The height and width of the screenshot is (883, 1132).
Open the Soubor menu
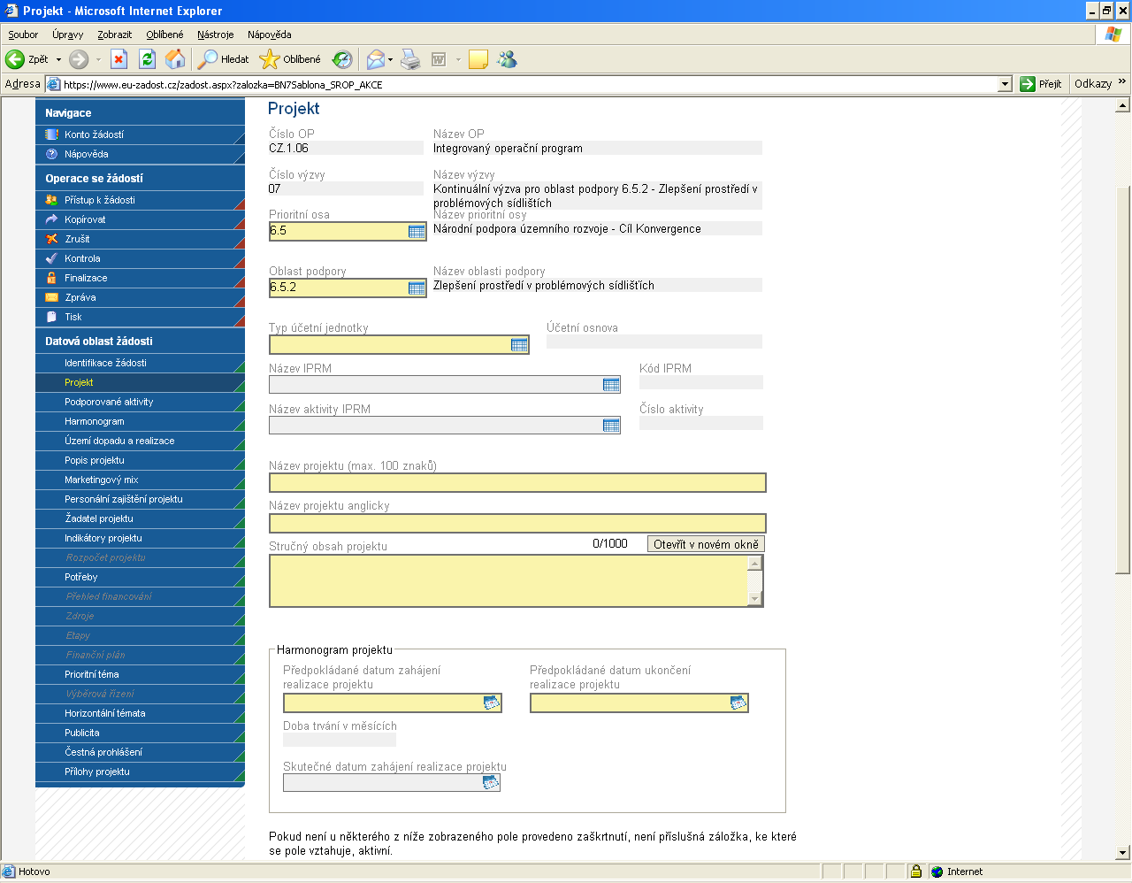pyautogui.click(x=23, y=35)
